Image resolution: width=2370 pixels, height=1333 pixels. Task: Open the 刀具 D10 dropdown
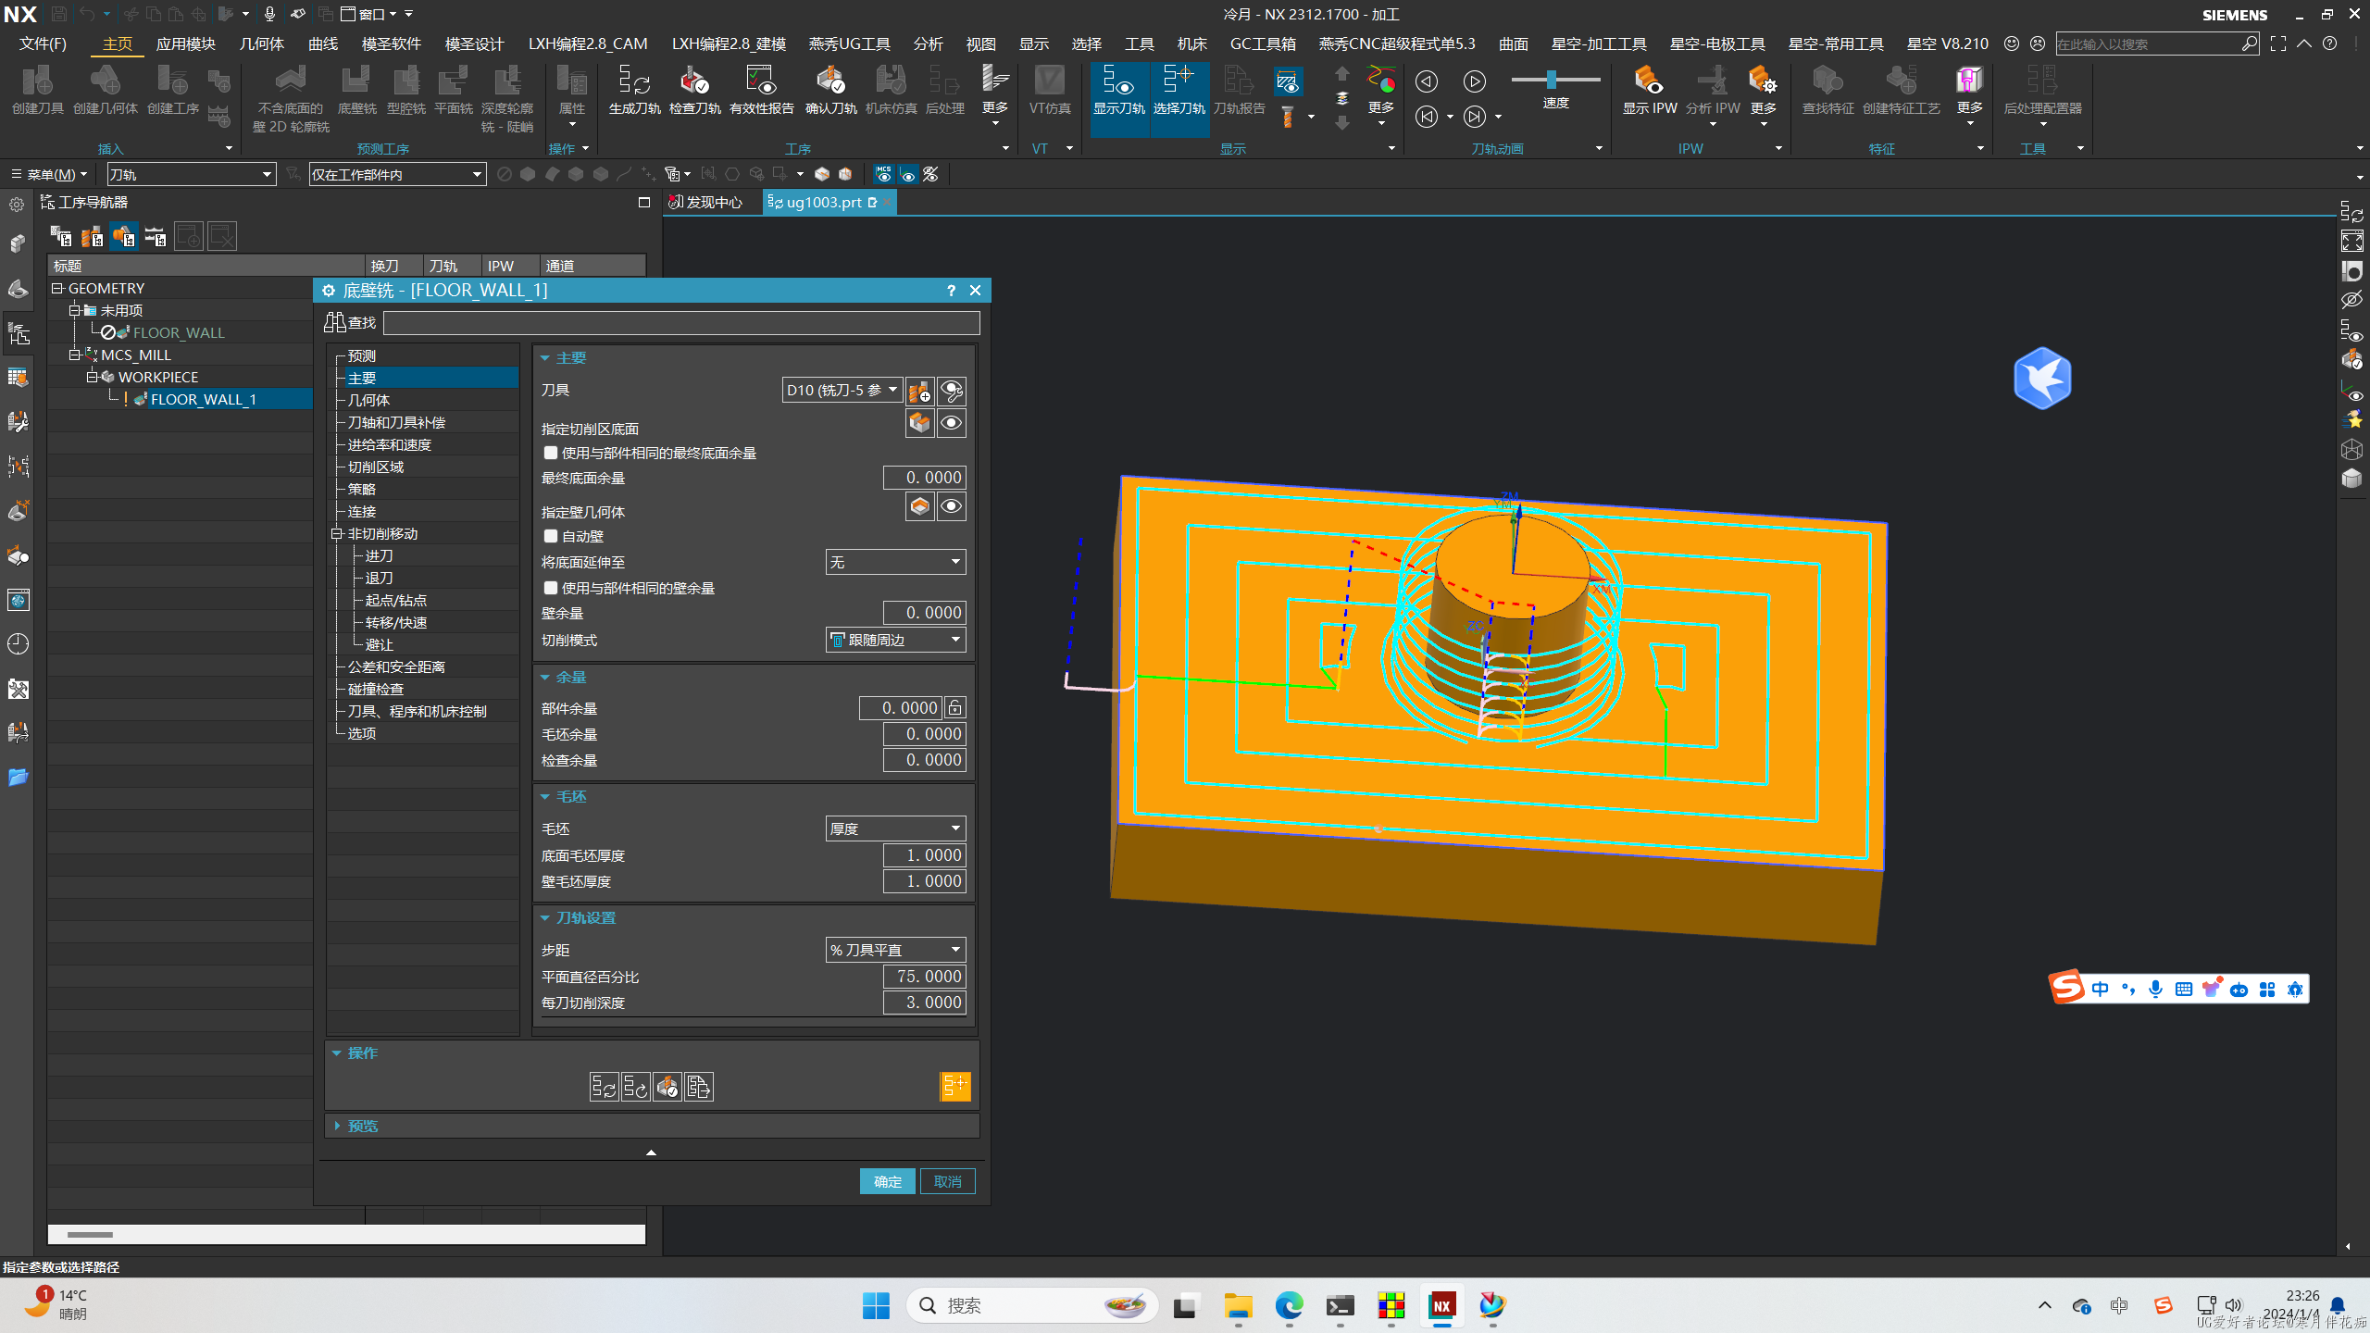tap(842, 390)
